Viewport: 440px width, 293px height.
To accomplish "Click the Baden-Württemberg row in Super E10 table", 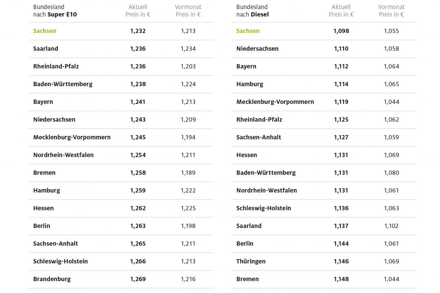I will point(63,84).
